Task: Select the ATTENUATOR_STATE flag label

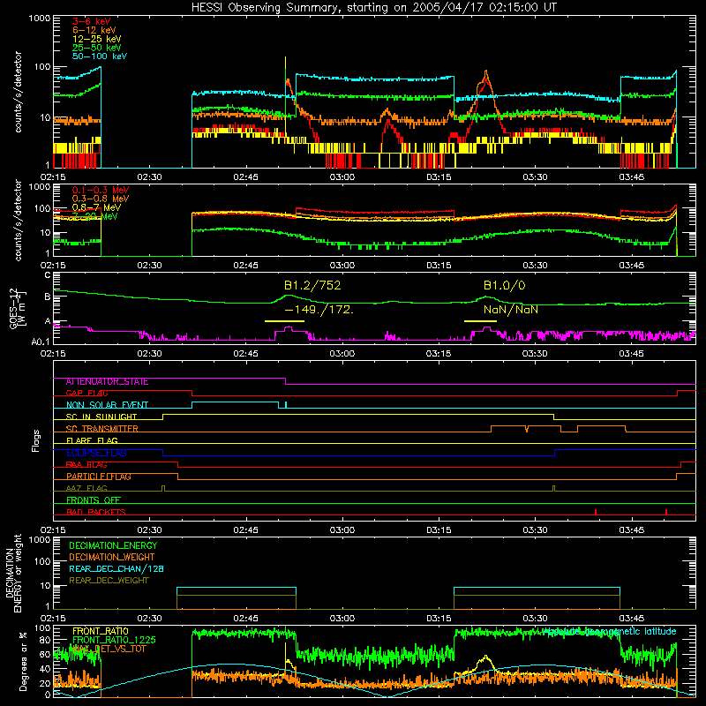Action: [107, 382]
